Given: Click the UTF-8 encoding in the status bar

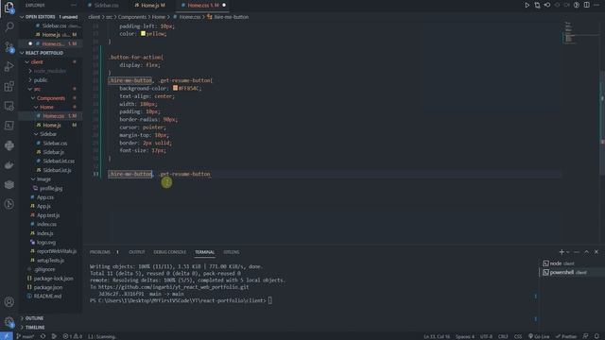Looking at the screenshot, I should [x=486, y=336].
